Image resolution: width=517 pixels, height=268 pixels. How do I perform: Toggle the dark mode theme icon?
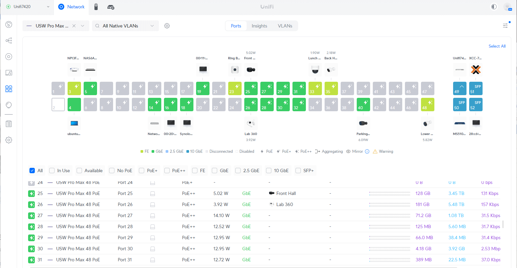pos(494,7)
